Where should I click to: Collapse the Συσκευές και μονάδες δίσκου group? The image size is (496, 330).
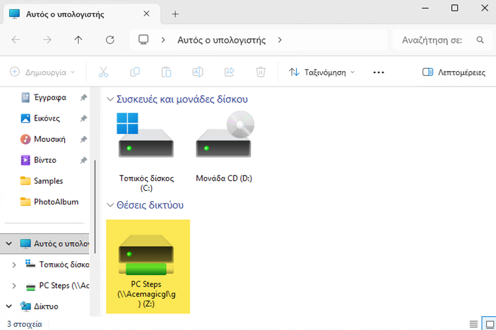110,100
